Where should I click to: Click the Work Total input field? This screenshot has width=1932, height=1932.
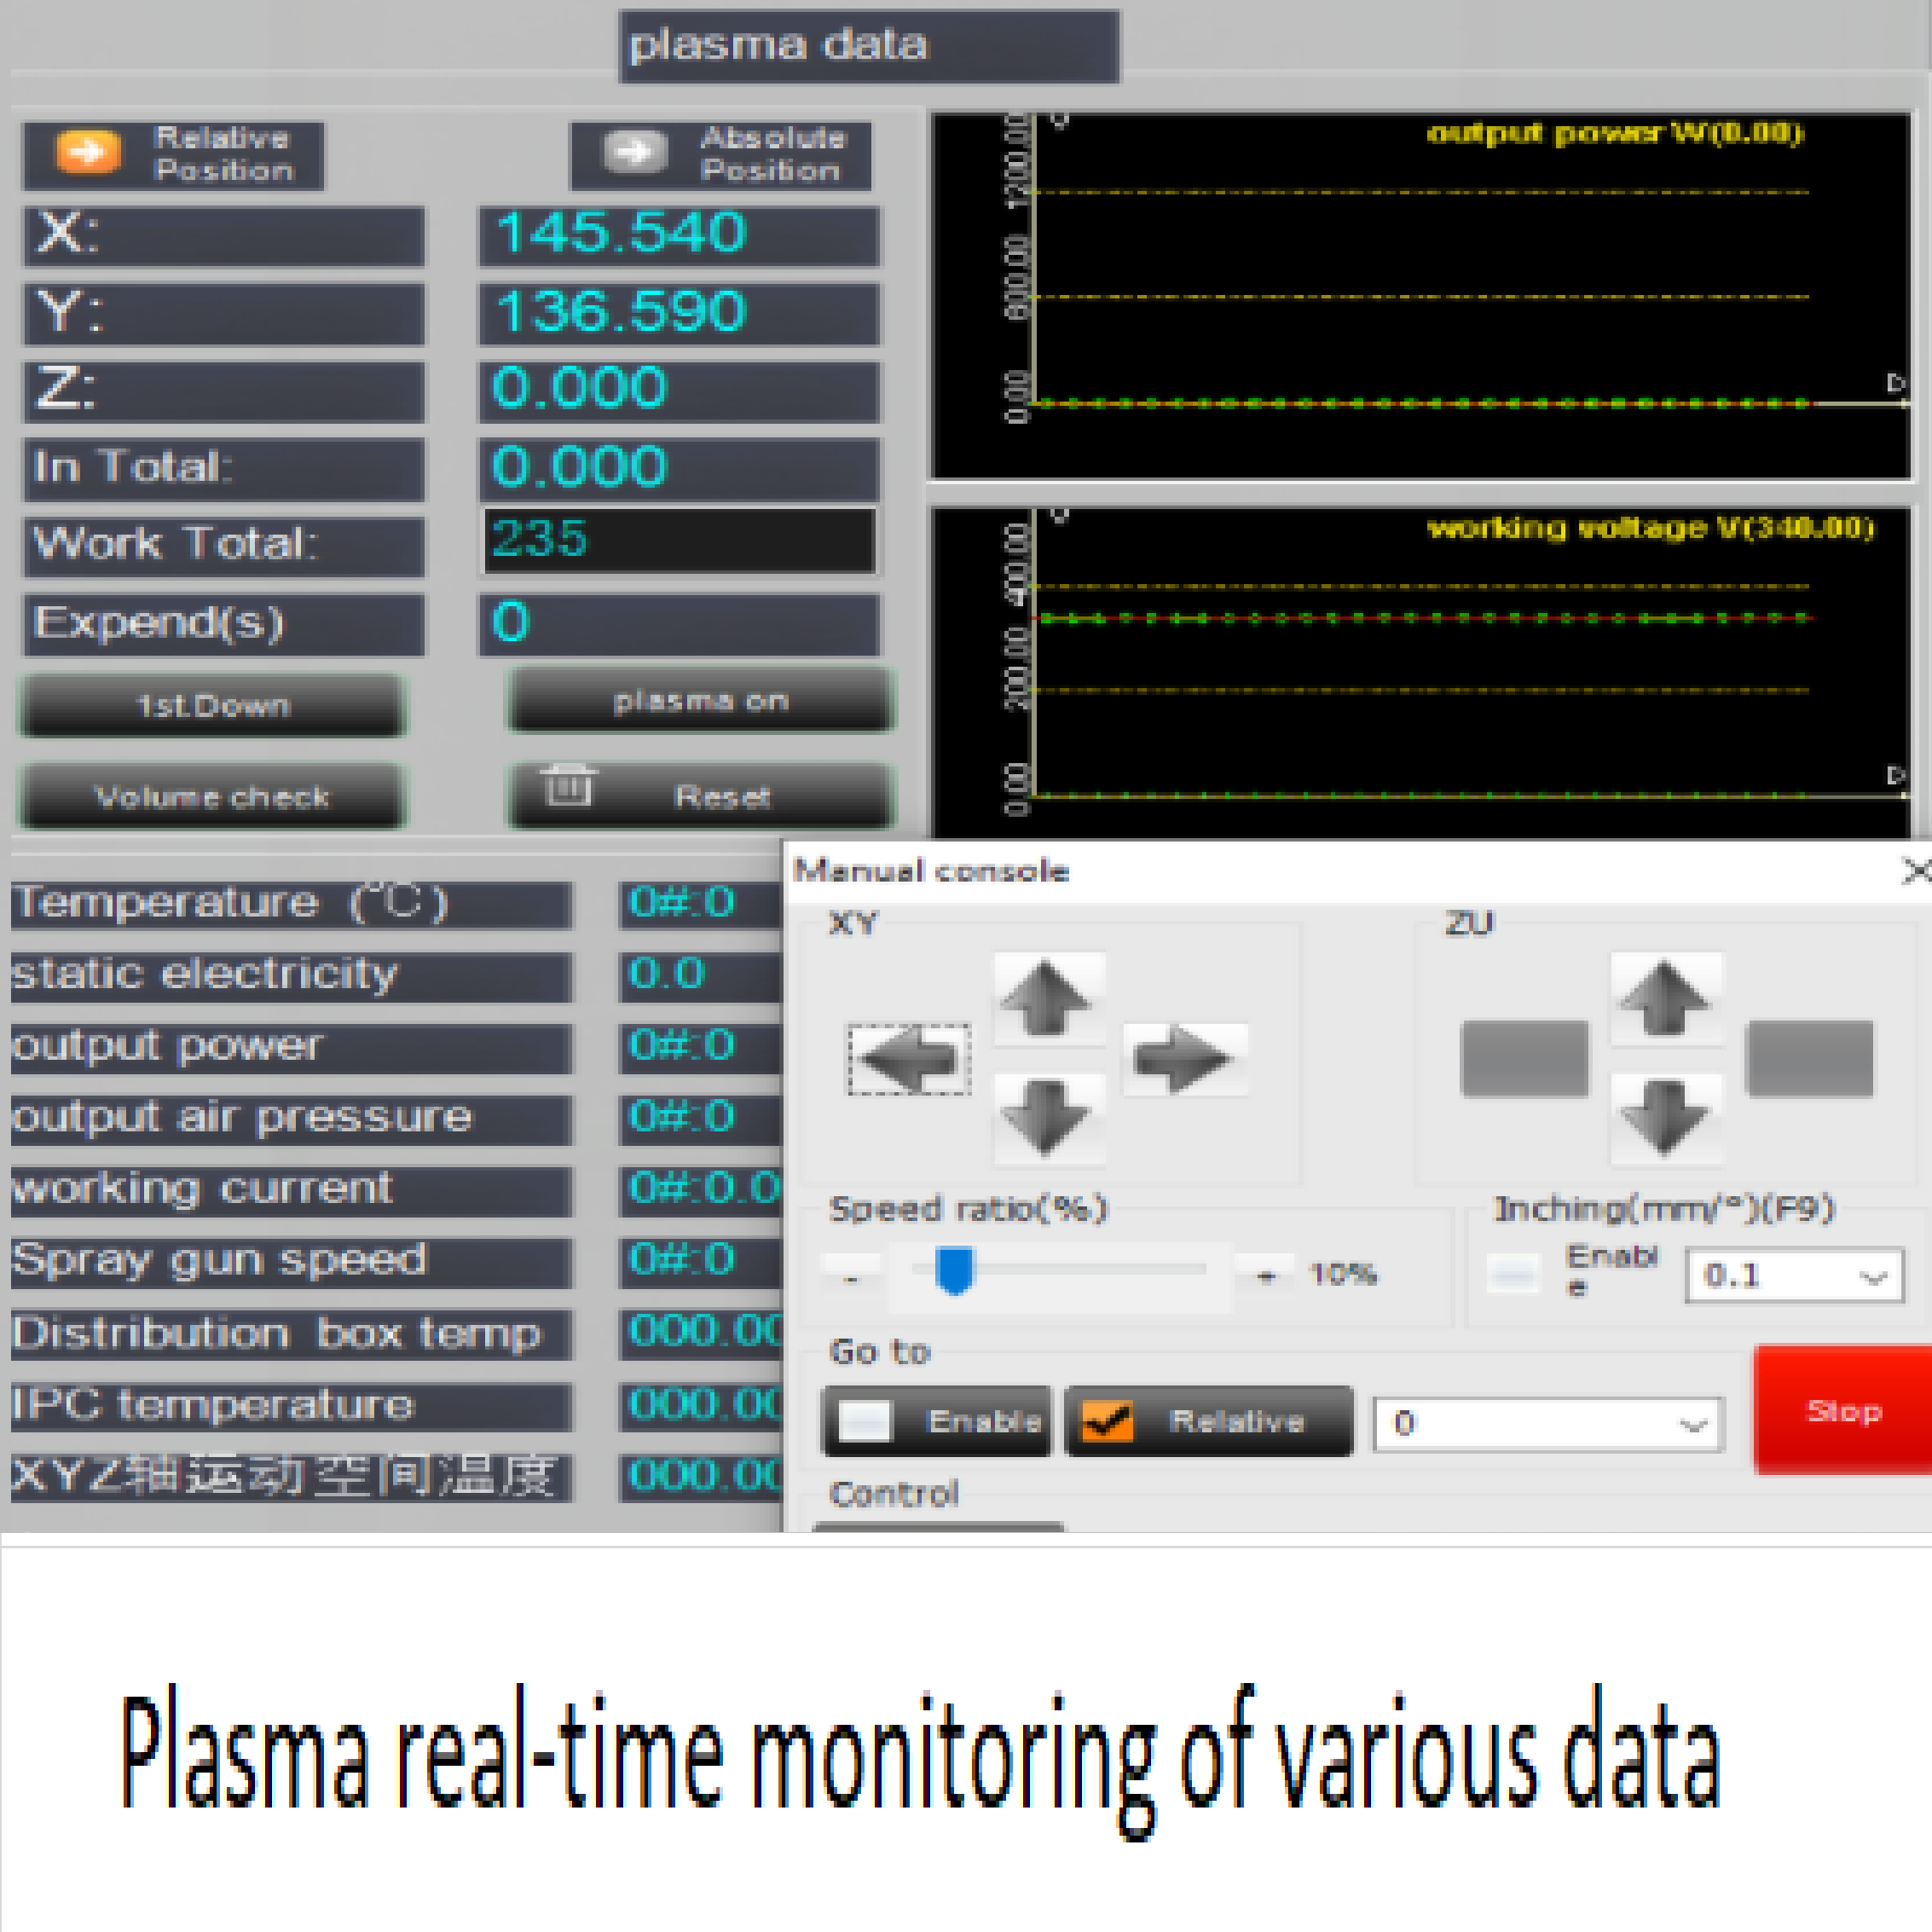(x=679, y=541)
